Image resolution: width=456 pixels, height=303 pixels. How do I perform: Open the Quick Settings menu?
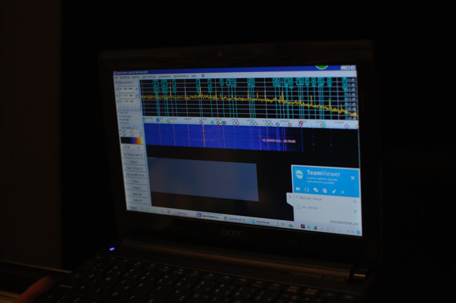click(x=149, y=77)
